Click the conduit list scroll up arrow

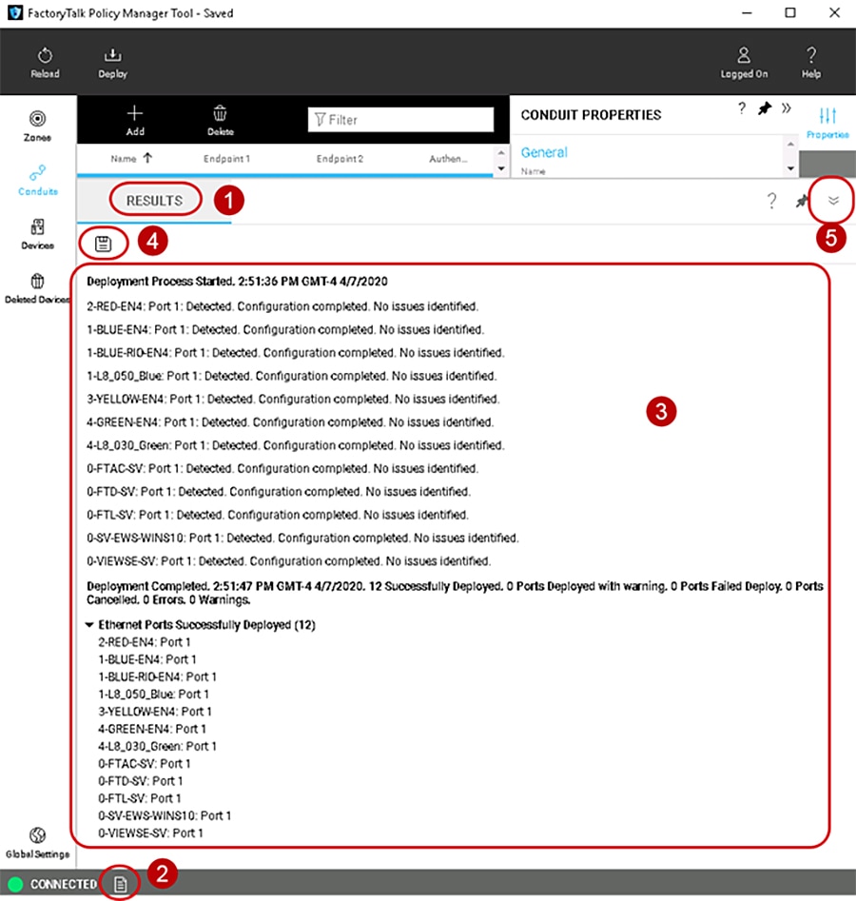501,152
